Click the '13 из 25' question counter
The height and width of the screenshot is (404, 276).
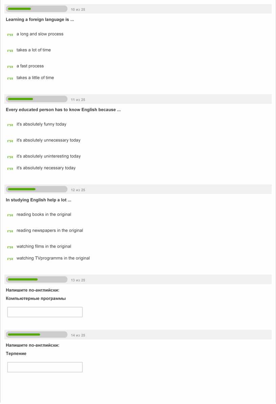[78, 280]
